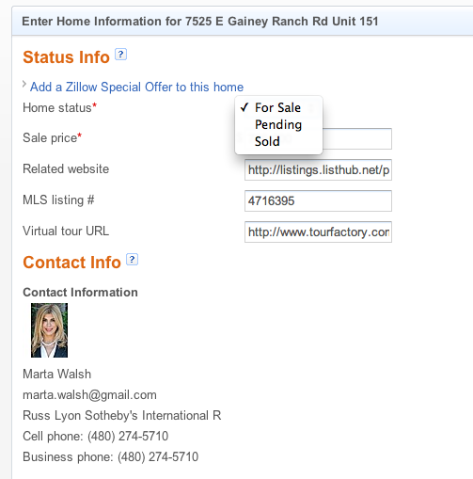473x479 pixels.
Task: Edit the Related website field
Action: 318,169
